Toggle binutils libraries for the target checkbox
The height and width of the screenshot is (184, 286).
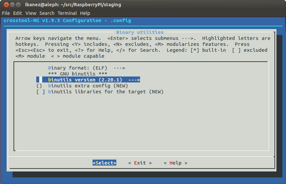[41, 92]
